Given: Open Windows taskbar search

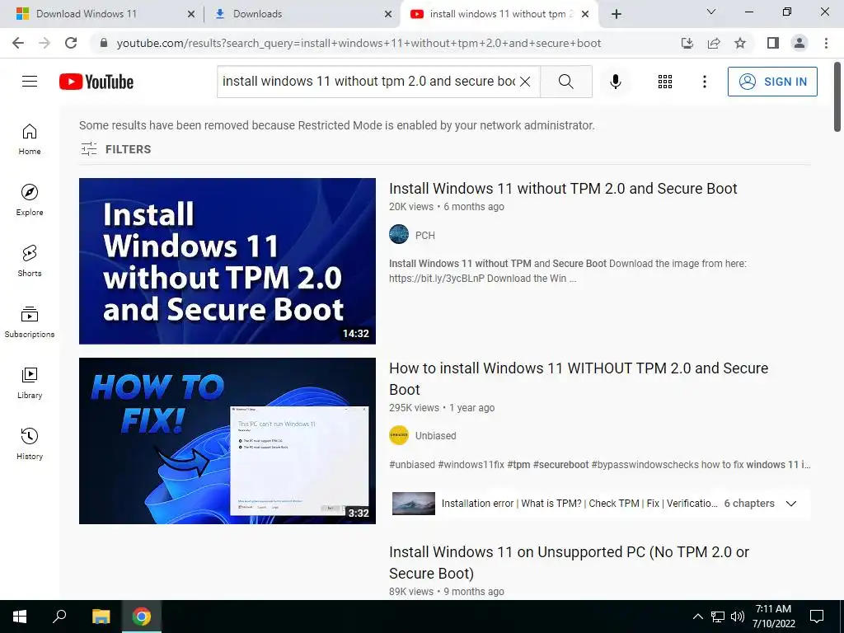Looking at the screenshot, I should coord(59,617).
